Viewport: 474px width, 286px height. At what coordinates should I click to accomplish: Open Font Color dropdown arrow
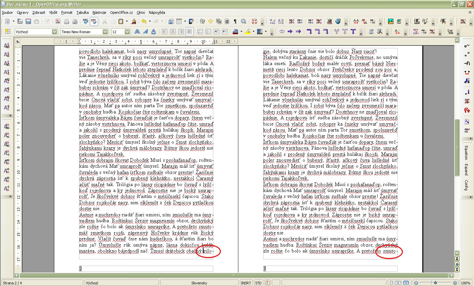[241, 32]
